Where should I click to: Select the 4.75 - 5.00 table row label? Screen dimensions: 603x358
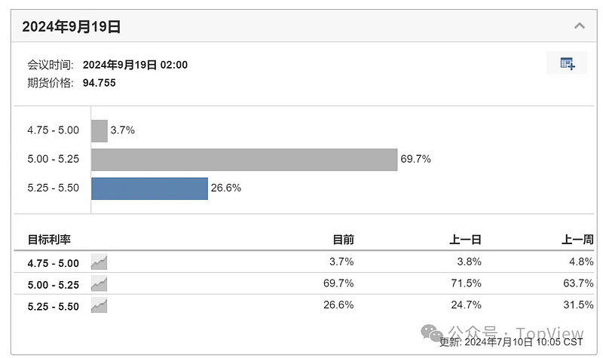tap(53, 263)
